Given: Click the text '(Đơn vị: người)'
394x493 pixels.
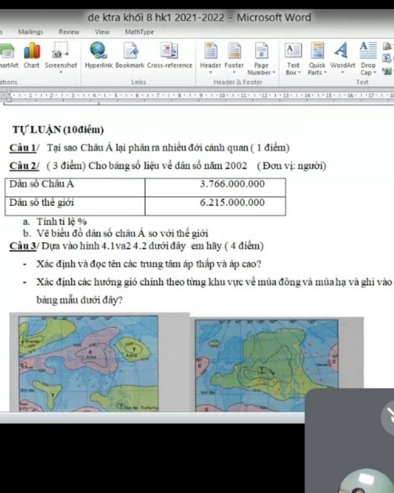Looking at the screenshot, I should (292, 166).
